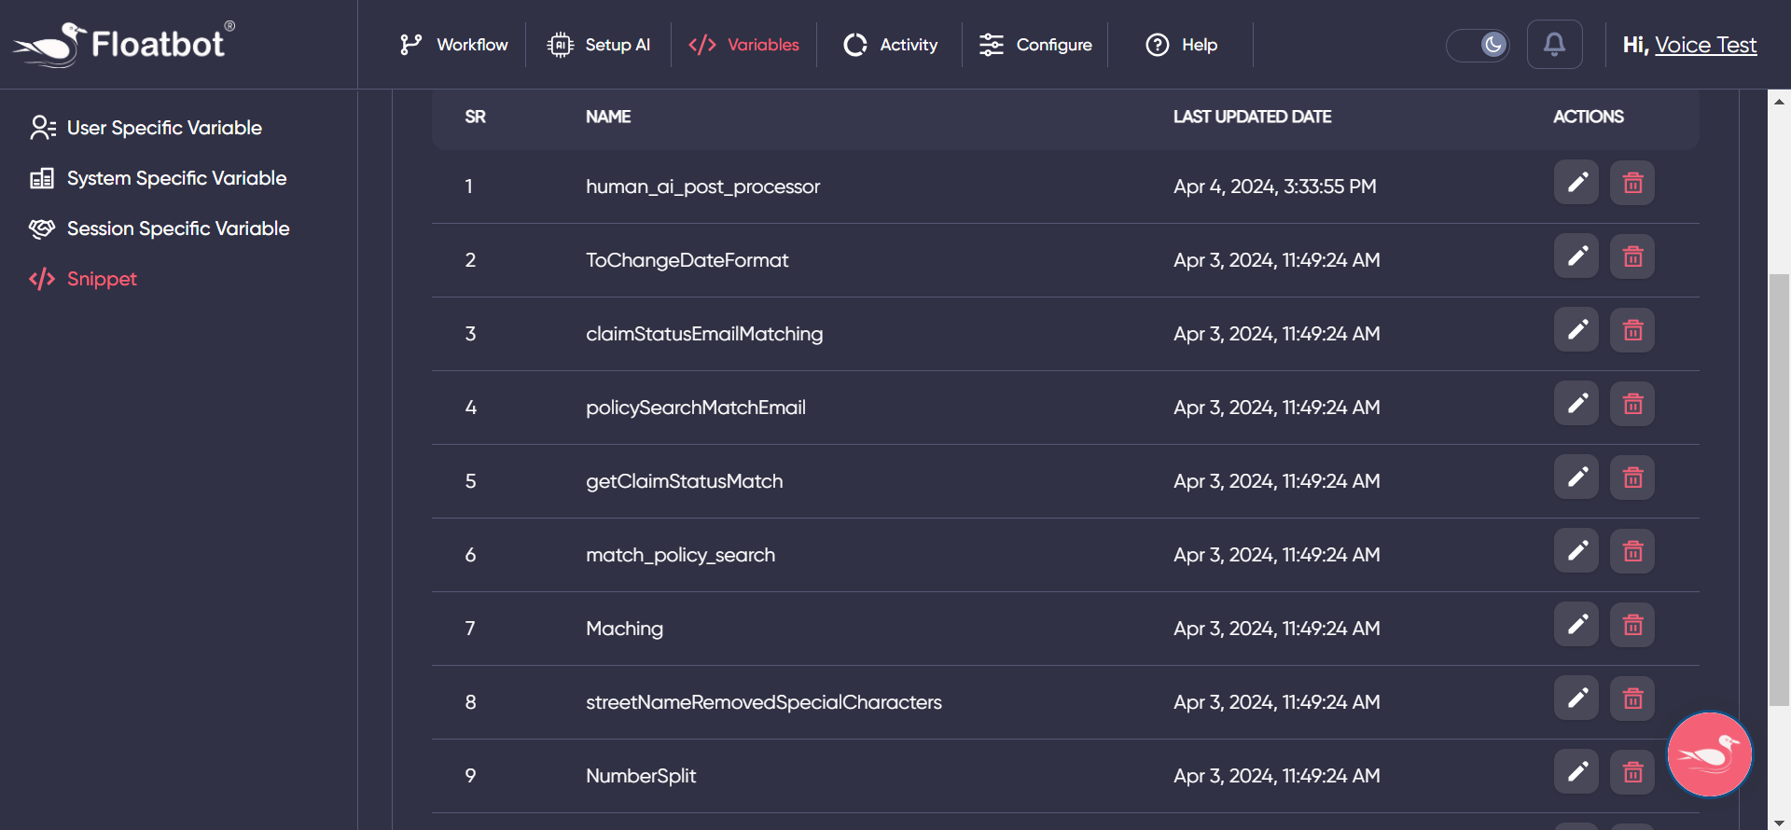Click the vertical scrollbar thumb

pos(1779,490)
